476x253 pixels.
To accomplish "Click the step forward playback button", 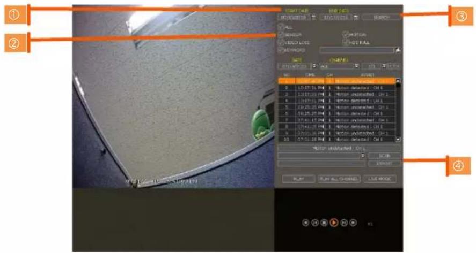I will click(344, 223).
